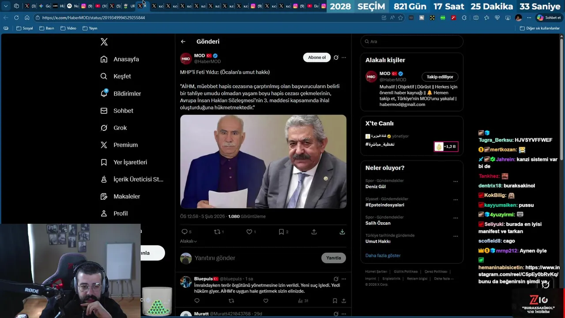Click Daha fazla göster link
This screenshot has width=565, height=318.
click(383, 256)
